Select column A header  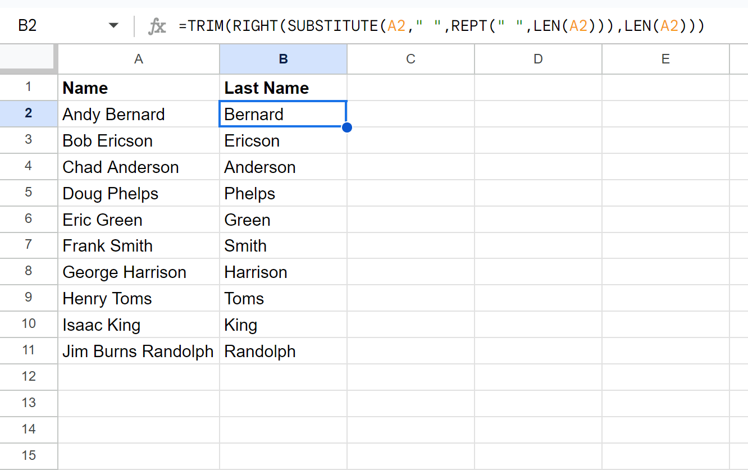point(139,59)
